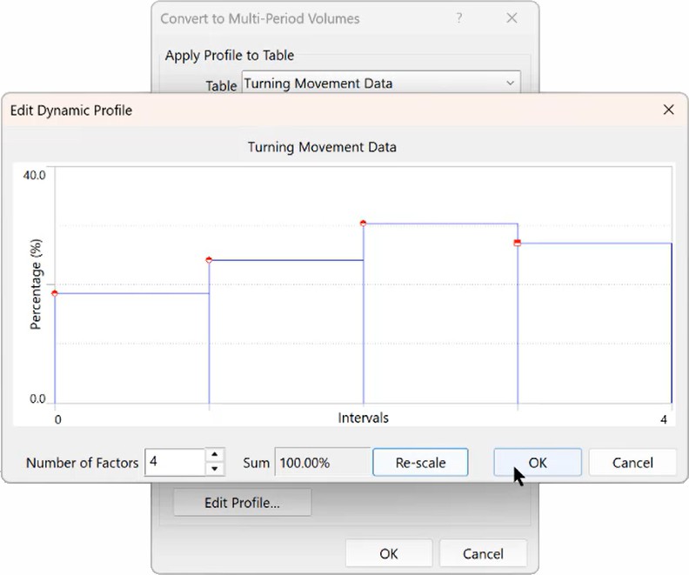Close the Convert to Multi-Period Volumes dialog
The image size is (689, 575).
click(512, 18)
